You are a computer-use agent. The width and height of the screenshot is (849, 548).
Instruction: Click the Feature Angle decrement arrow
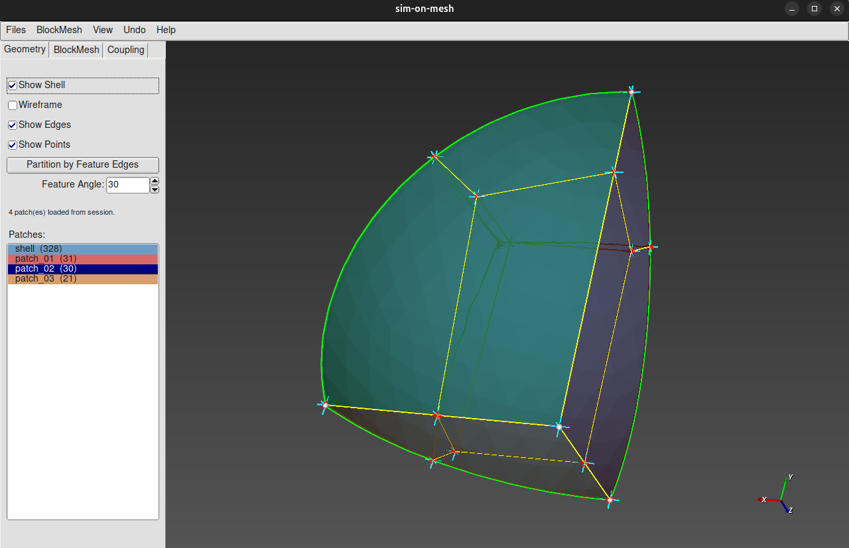(x=155, y=190)
